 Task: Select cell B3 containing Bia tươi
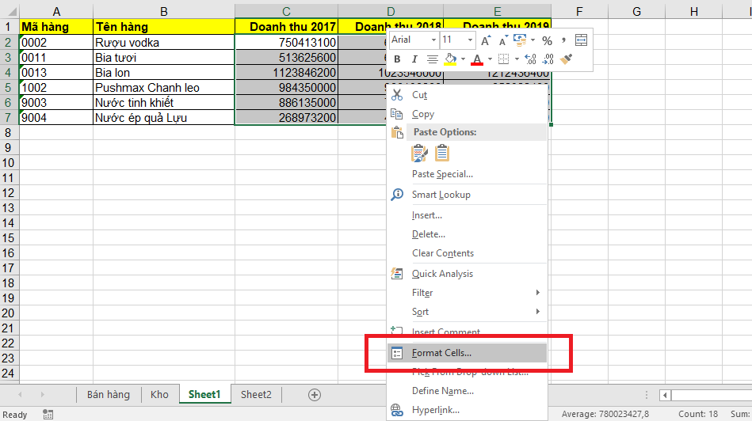[x=163, y=58]
